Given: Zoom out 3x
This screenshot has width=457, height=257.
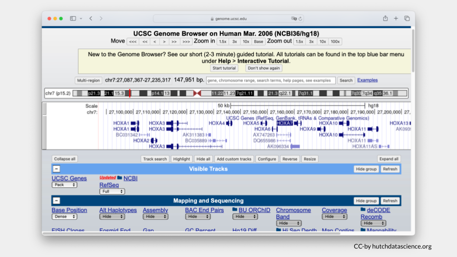Looking at the screenshot, I should point(311,42).
